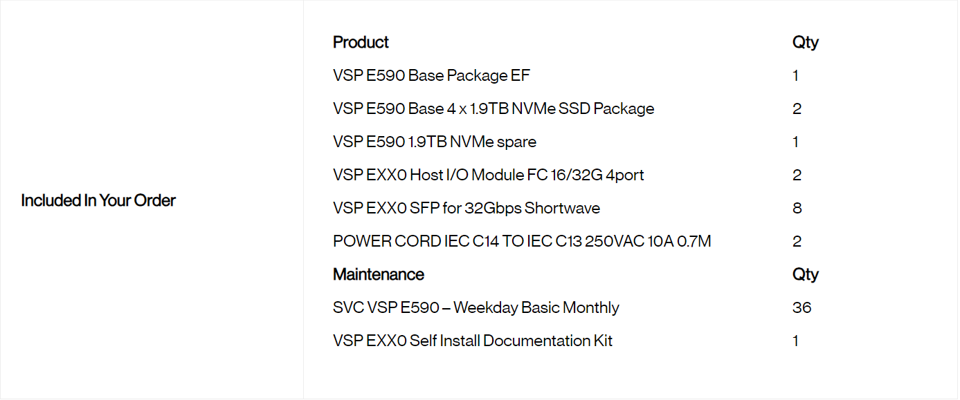Click the POWER CORD IEC C14 product line
Image resolution: width=960 pixels, height=400 pixels.
pyautogui.click(x=522, y=241)
